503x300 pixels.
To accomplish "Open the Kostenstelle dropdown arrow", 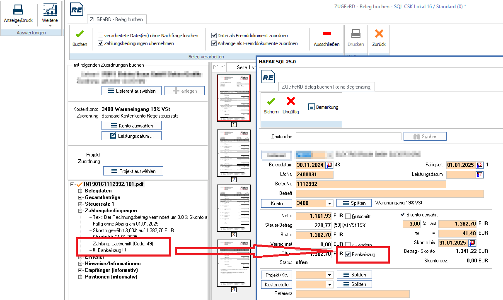I will tap(329, 285).
